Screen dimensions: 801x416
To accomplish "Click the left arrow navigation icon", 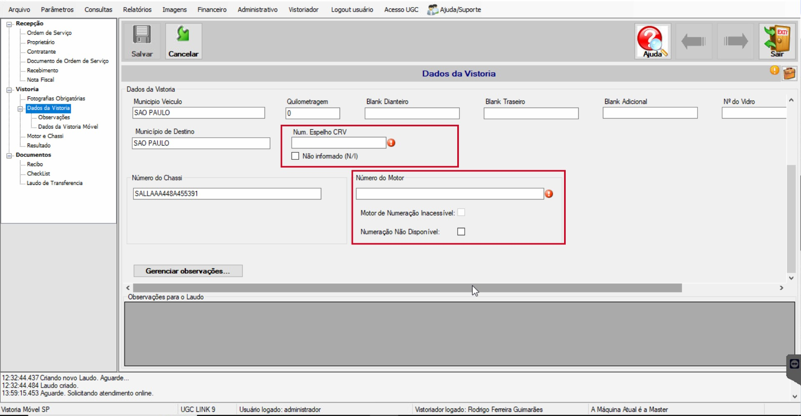I will 693,41.
